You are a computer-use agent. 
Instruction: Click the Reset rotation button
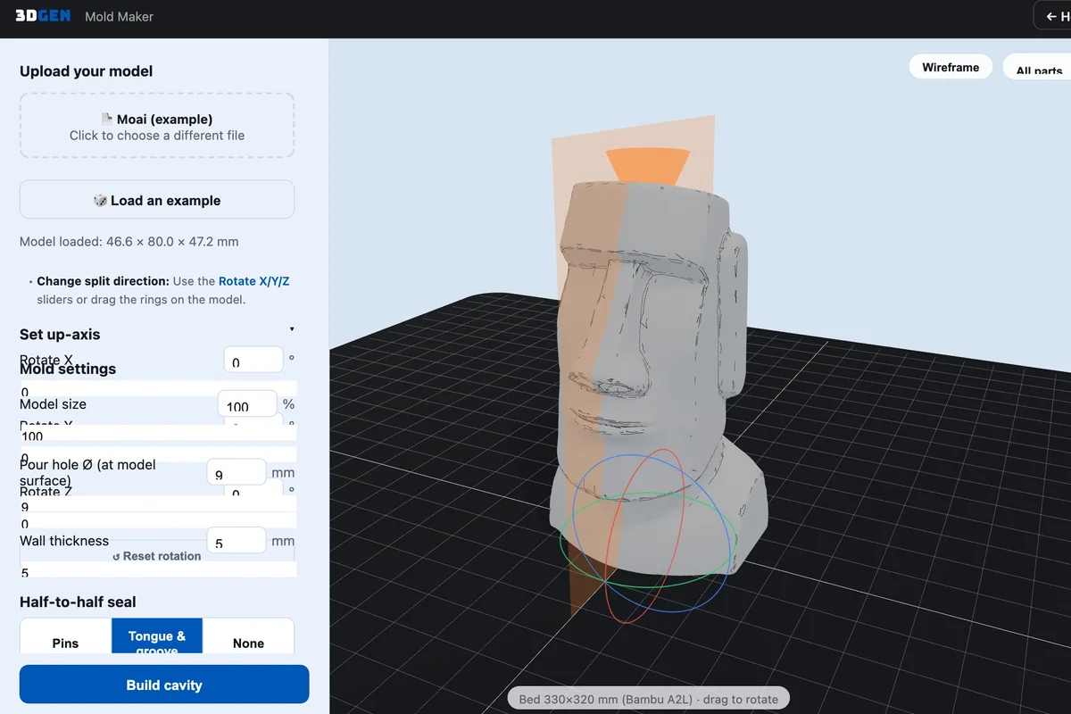(x=157, y=555)
